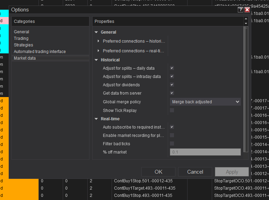Collapse the General section

pos(96,32)
